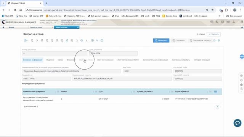Open the chat bubble support button

point(238,123)
